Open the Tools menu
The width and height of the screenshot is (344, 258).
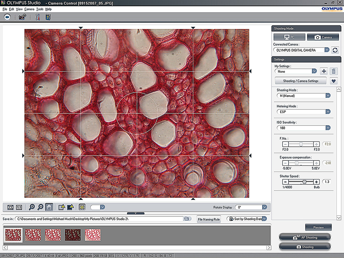[x=40, y=9]
